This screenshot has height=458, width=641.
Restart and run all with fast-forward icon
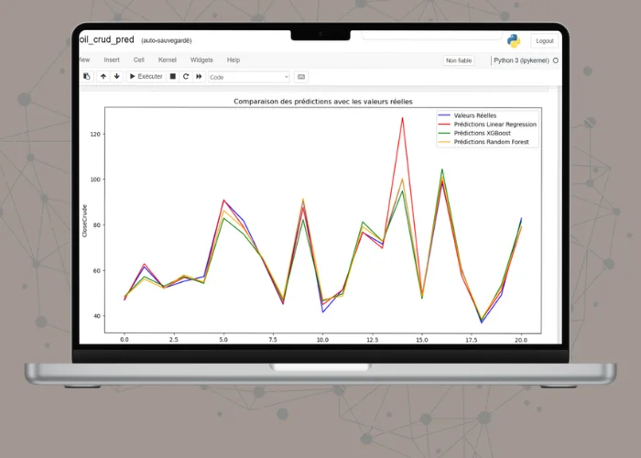199,77
